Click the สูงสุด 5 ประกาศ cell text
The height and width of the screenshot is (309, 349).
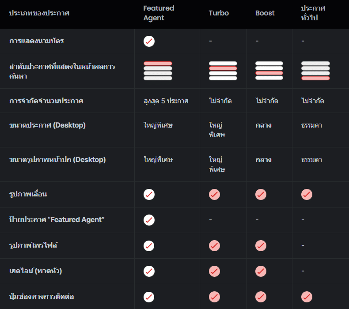point(166,101)
